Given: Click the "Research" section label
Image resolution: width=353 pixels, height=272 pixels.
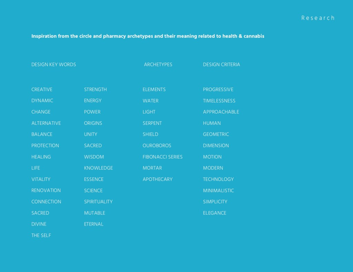Looking at the screenshot, I should click(x=317, y=18).
